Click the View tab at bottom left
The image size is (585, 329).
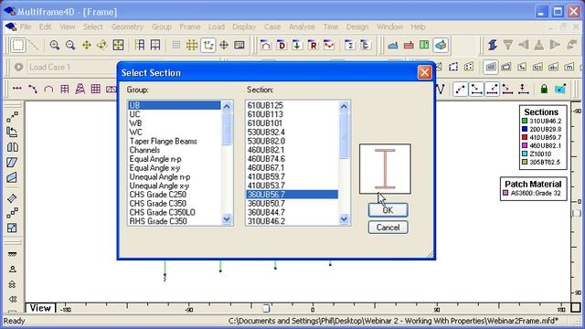[x=40, y=308]
